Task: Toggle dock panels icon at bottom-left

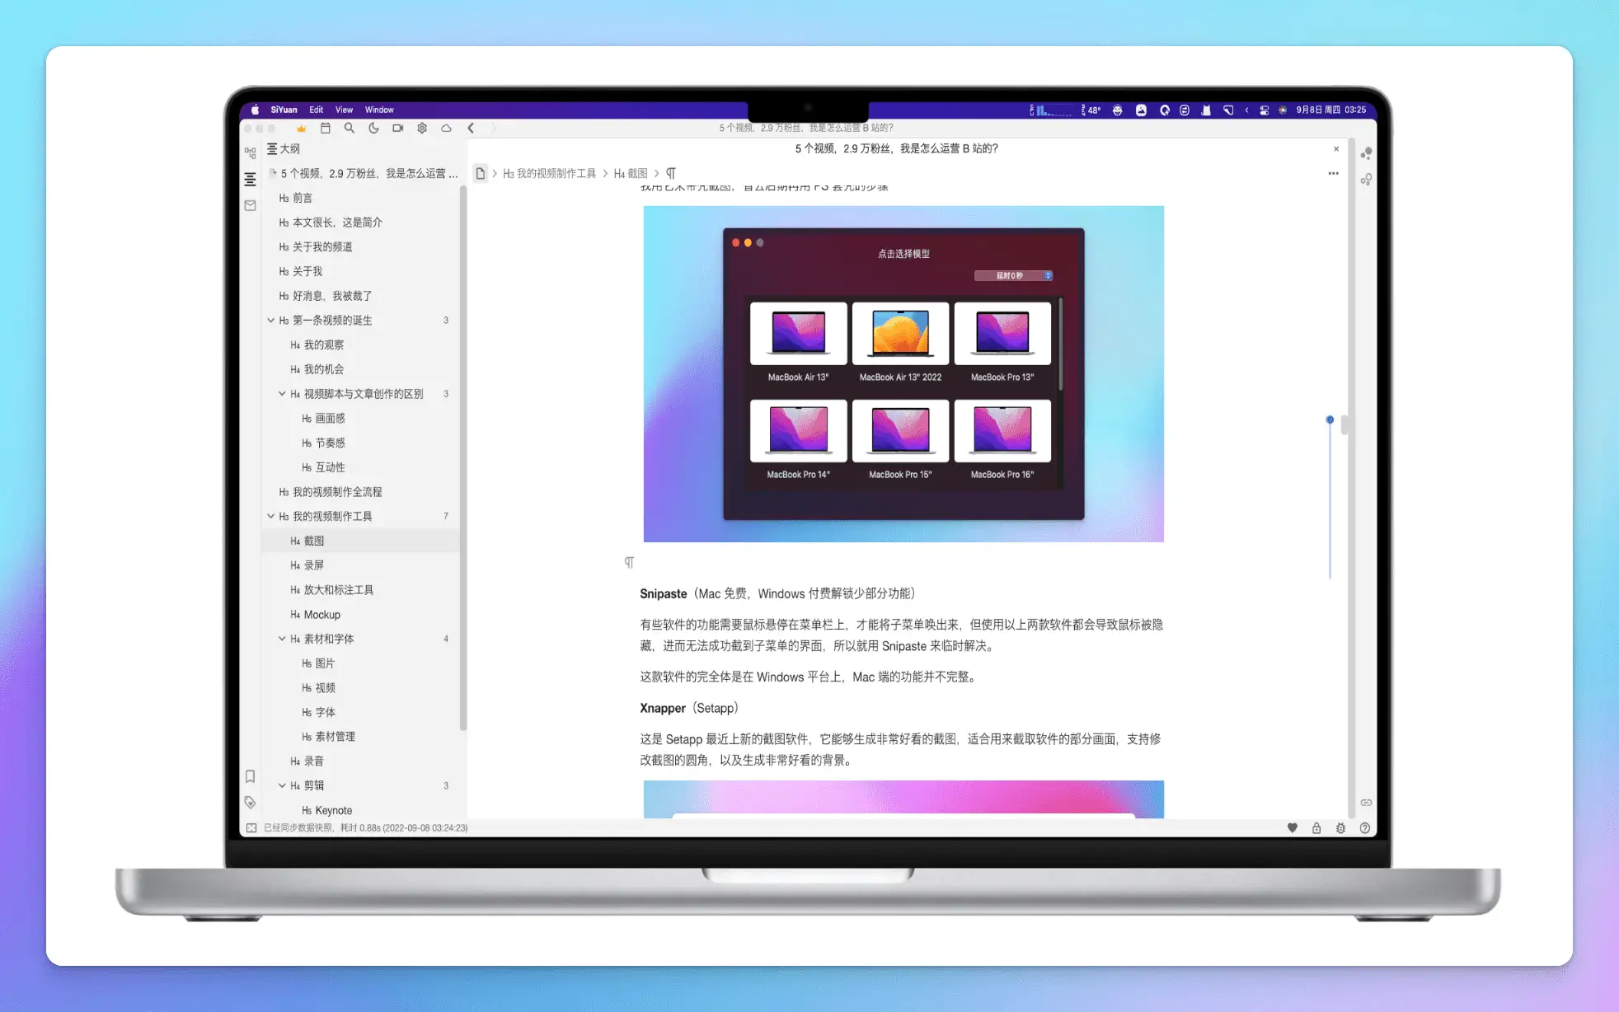Action: (x=251, y=828)
